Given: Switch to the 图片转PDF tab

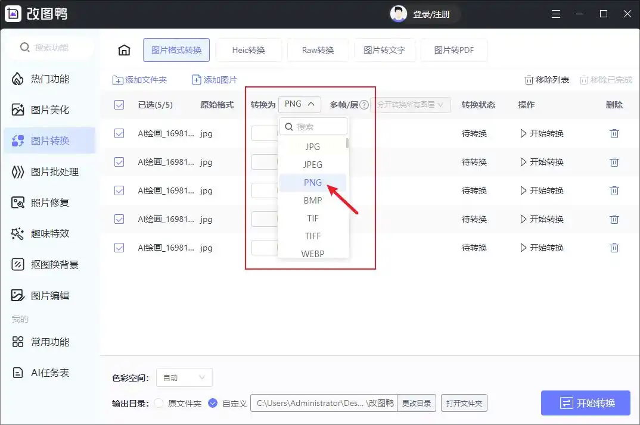Looking at the screenshot, I should click(x=453, y=51).
